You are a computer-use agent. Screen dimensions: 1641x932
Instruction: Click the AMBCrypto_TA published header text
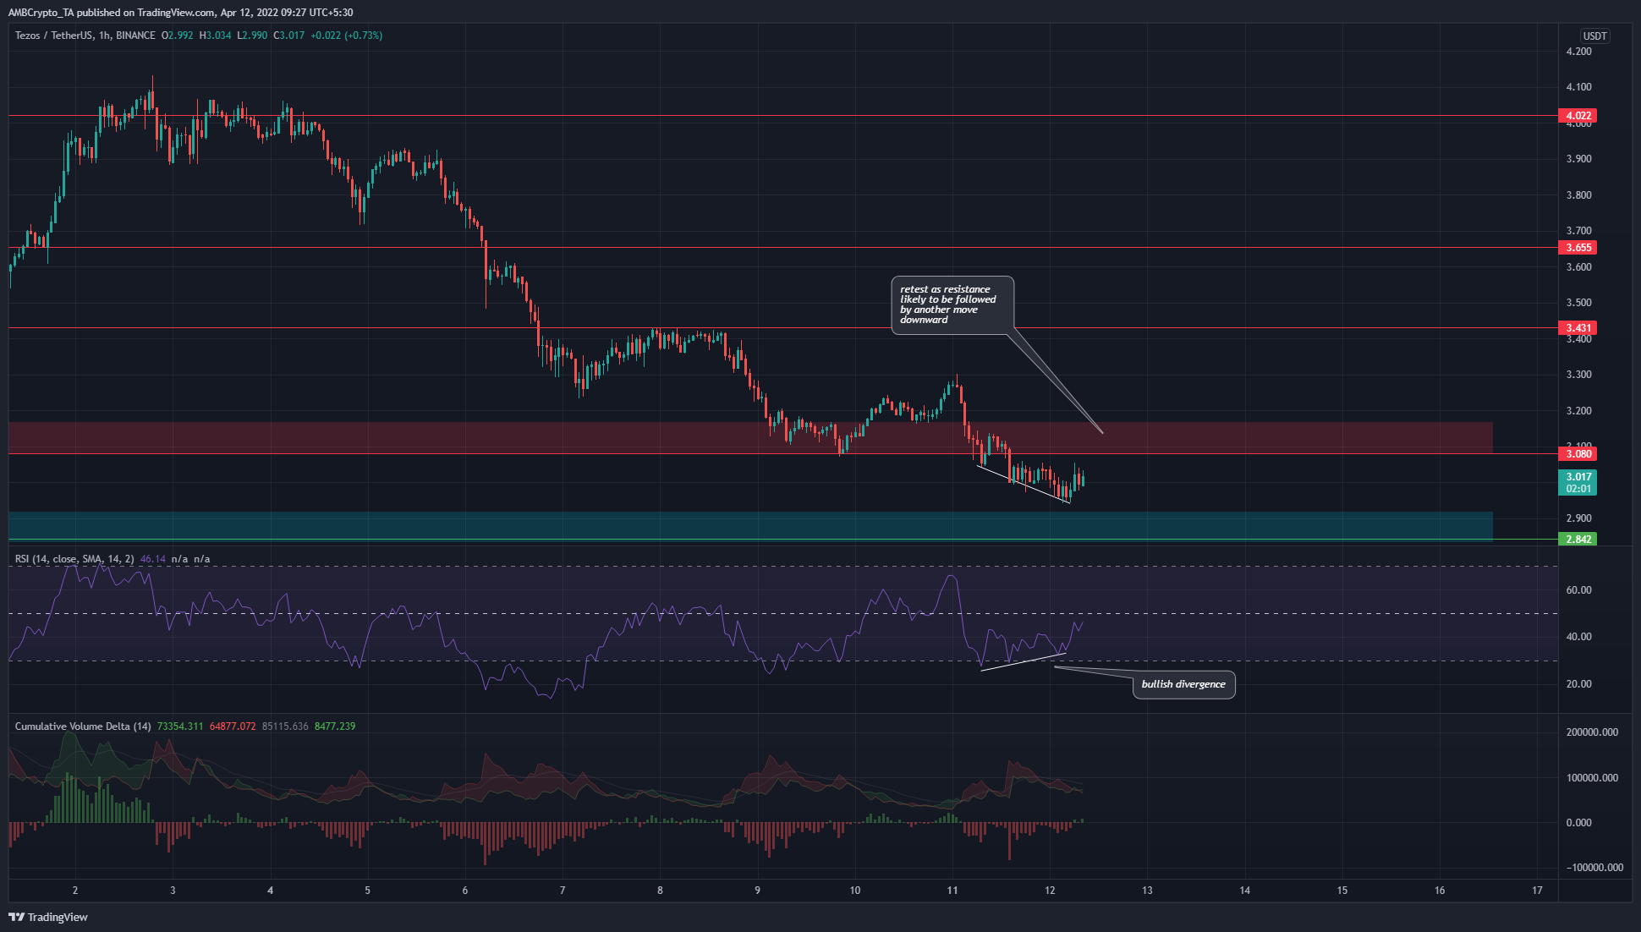(179, 13)
